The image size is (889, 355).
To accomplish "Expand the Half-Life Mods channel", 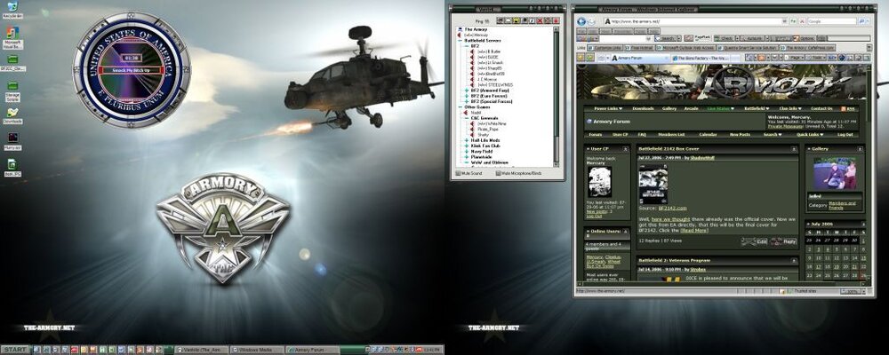I will point(467,140).
